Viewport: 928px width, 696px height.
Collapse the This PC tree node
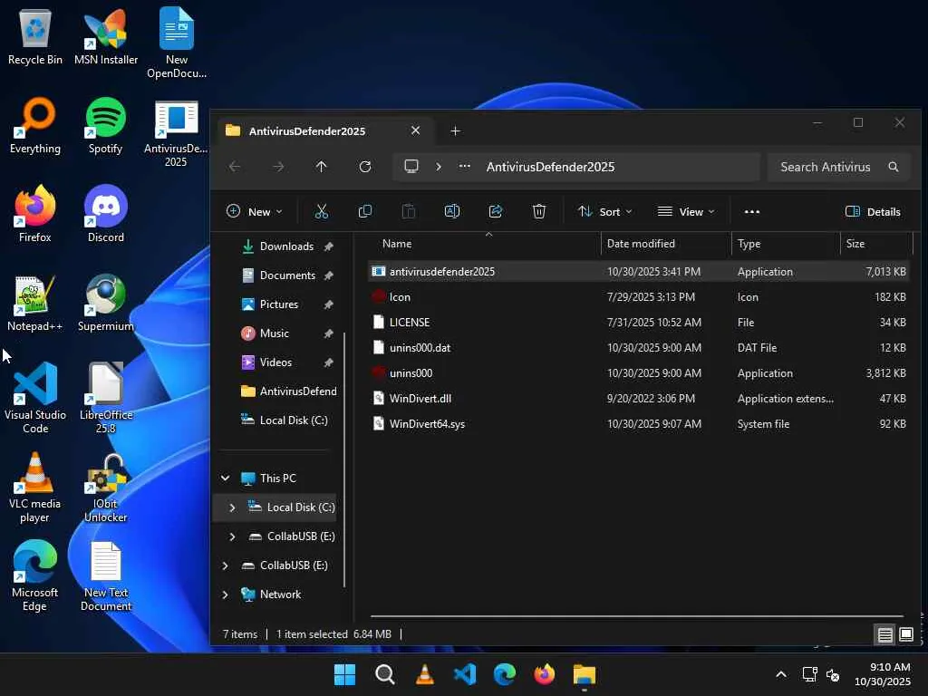226,478
